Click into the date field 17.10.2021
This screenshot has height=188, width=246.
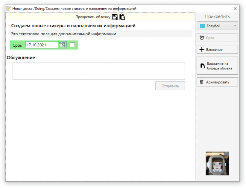(x=42, y=45)
